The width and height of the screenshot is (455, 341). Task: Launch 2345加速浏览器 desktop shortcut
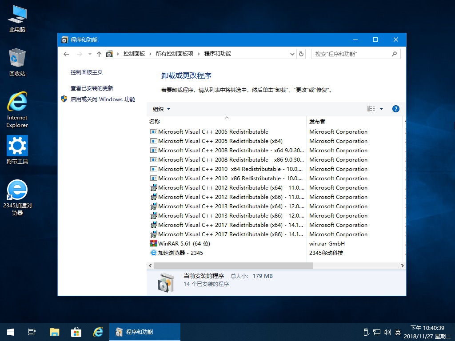coord(17,198)
